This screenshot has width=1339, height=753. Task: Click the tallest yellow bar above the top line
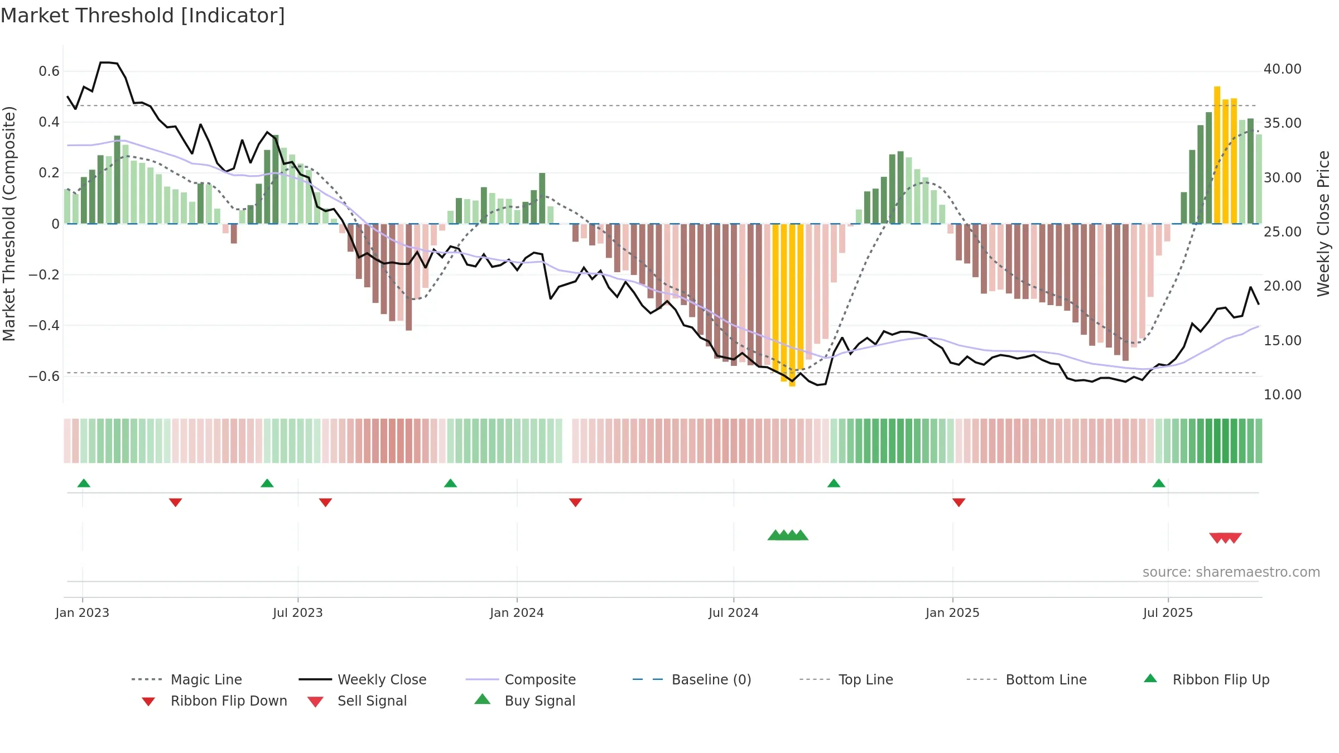pyautogui.click(x=1217, y=155)
